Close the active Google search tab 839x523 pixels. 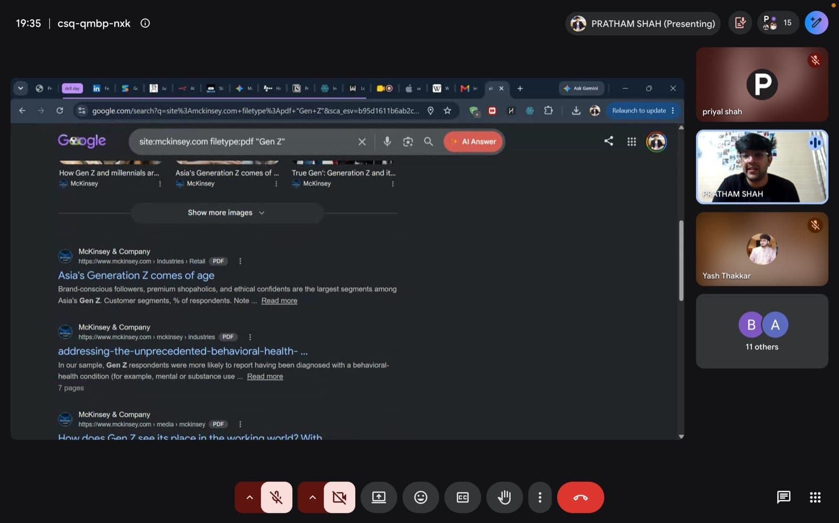pyautogui.click(x=501, y=89)
